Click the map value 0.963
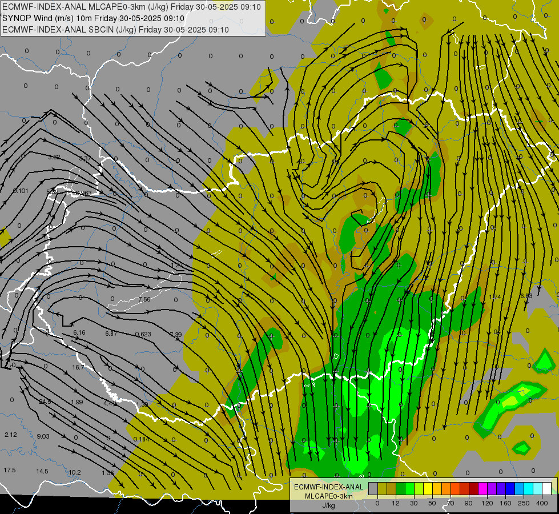This screenshot has height=514, width=559. coord(84,194)
